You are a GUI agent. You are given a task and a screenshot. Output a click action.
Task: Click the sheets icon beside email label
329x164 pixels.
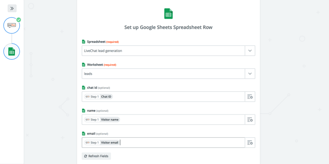[84, 133]
